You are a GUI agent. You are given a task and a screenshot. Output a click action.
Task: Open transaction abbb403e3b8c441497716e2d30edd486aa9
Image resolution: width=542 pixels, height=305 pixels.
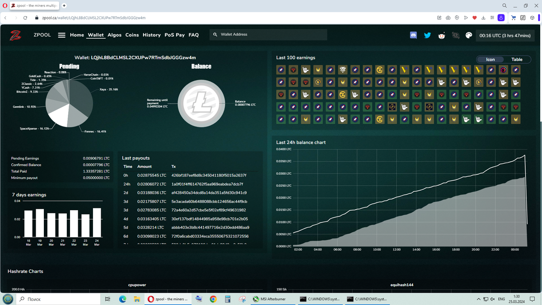(210, 227)
